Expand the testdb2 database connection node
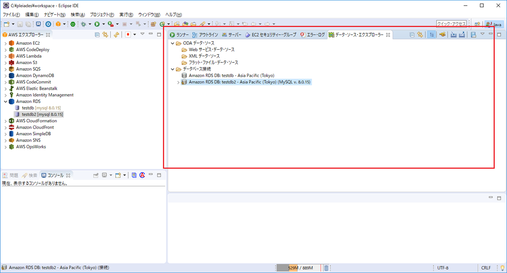Screen dimensions: 507x273 tap(178, 82)
